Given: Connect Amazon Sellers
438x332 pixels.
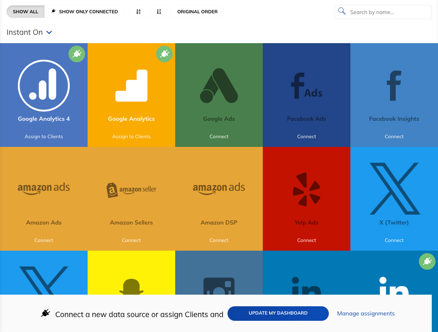Looking at the screenshot, I should pos(131,240).
